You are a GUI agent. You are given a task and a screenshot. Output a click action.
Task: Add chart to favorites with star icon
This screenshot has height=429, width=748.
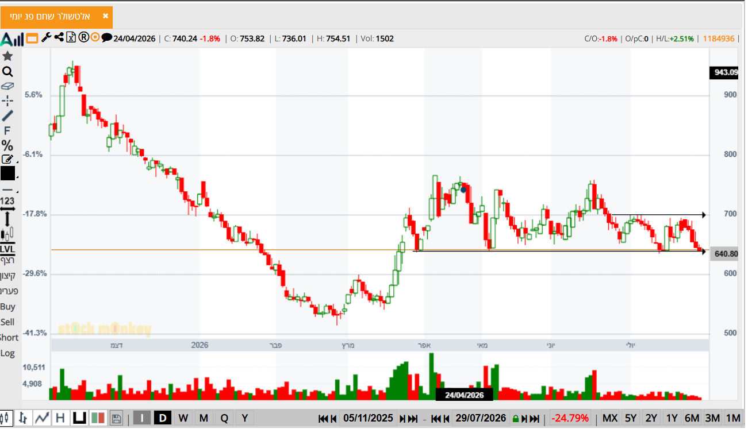coord(7,56)
